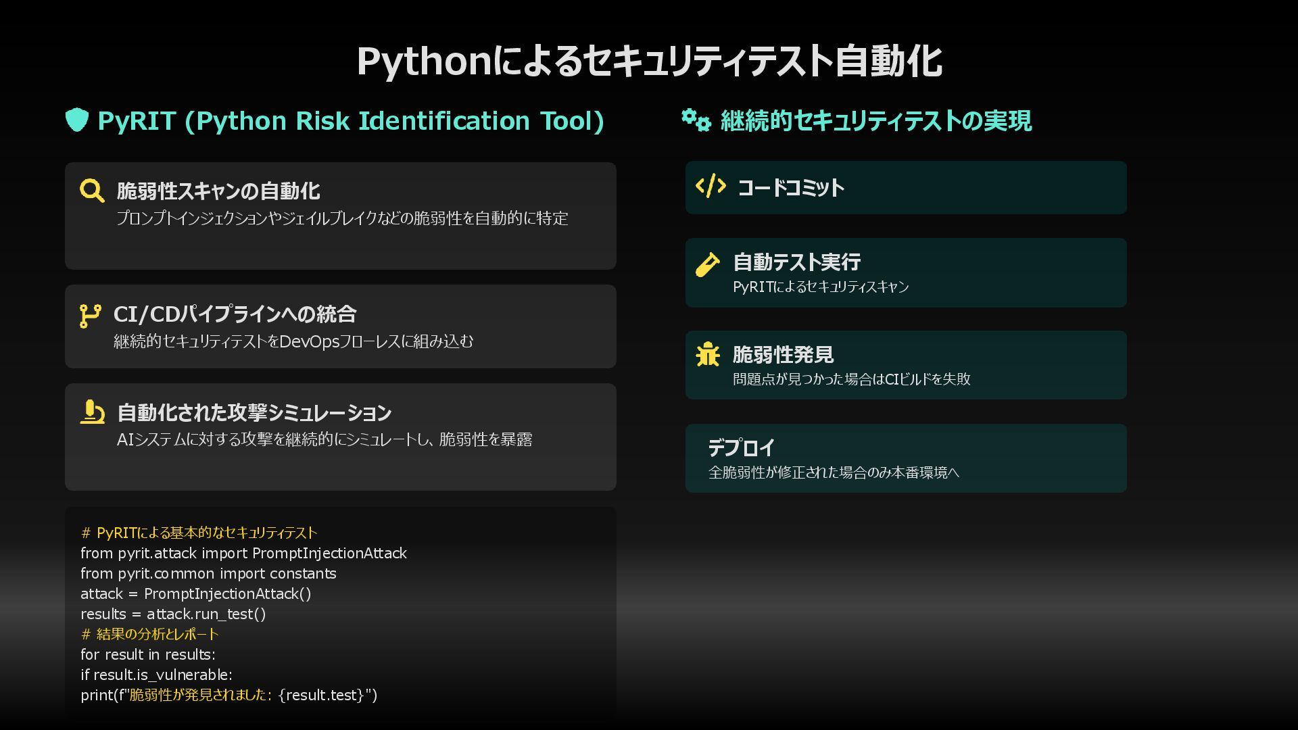Click the microscope attack simulation icon
The image size is (1298, 730).
click(x=92, y=412)
